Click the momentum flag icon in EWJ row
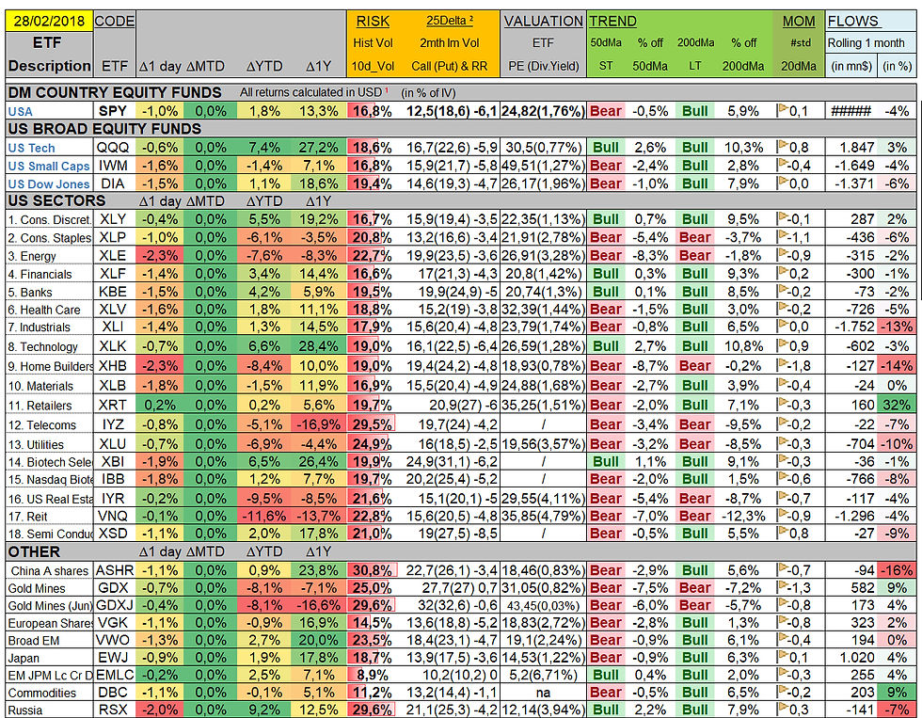 [x=782, y=656]
